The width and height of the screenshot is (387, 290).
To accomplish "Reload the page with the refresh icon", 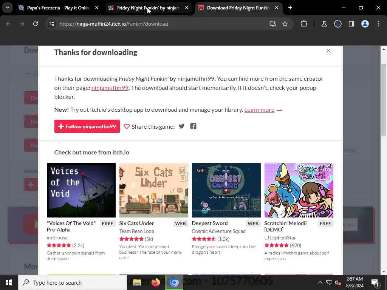I will tap(36, 24).
